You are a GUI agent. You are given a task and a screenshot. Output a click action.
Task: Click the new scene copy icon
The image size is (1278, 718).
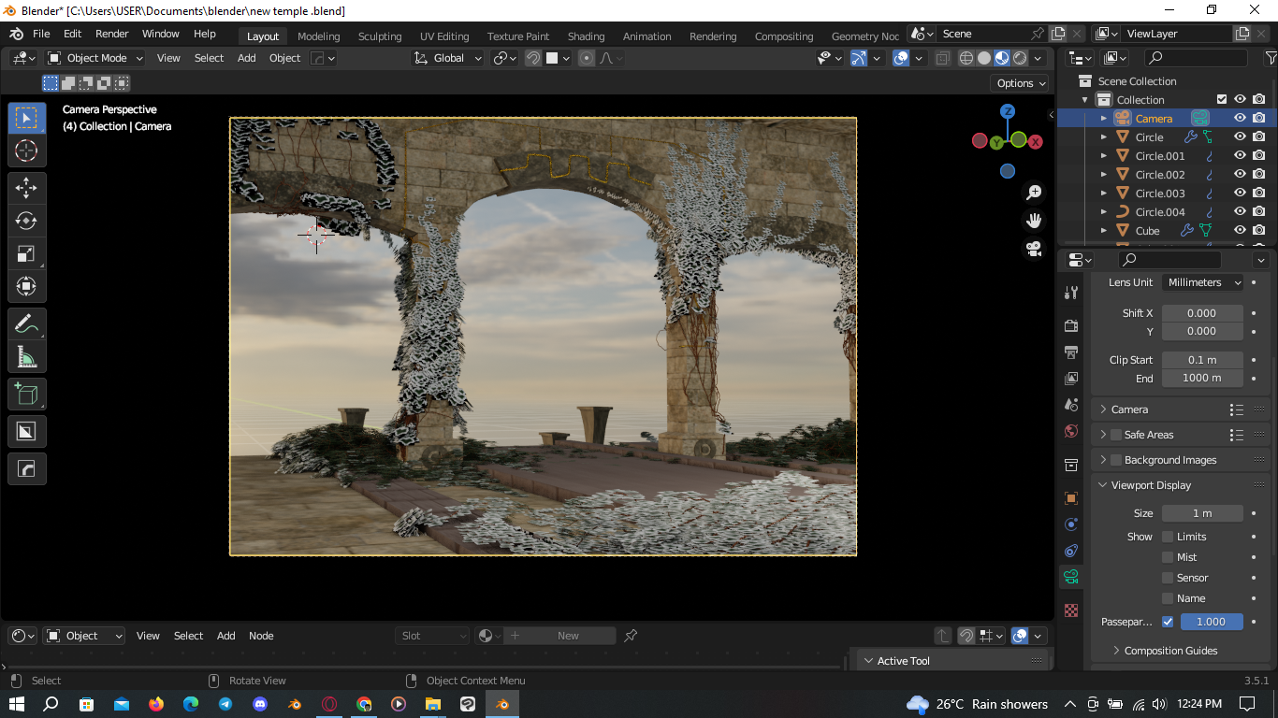[x=1058, y=34]
